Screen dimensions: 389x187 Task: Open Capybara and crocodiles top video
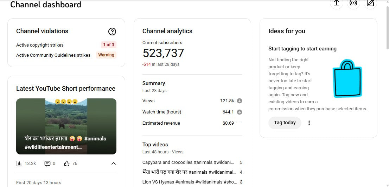(188, 162)
